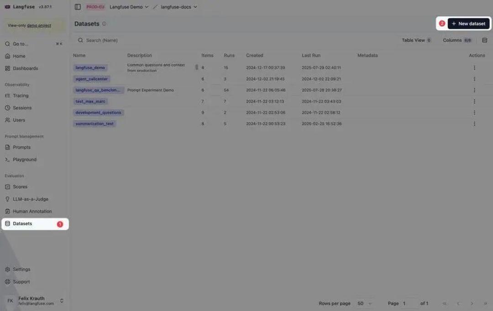
Task: Go to the previous page arrow
Action: pos(458,303)
